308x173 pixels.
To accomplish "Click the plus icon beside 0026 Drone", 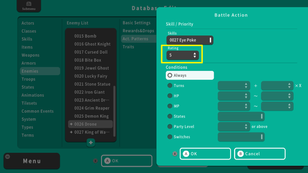I will [x=71, y=124].
